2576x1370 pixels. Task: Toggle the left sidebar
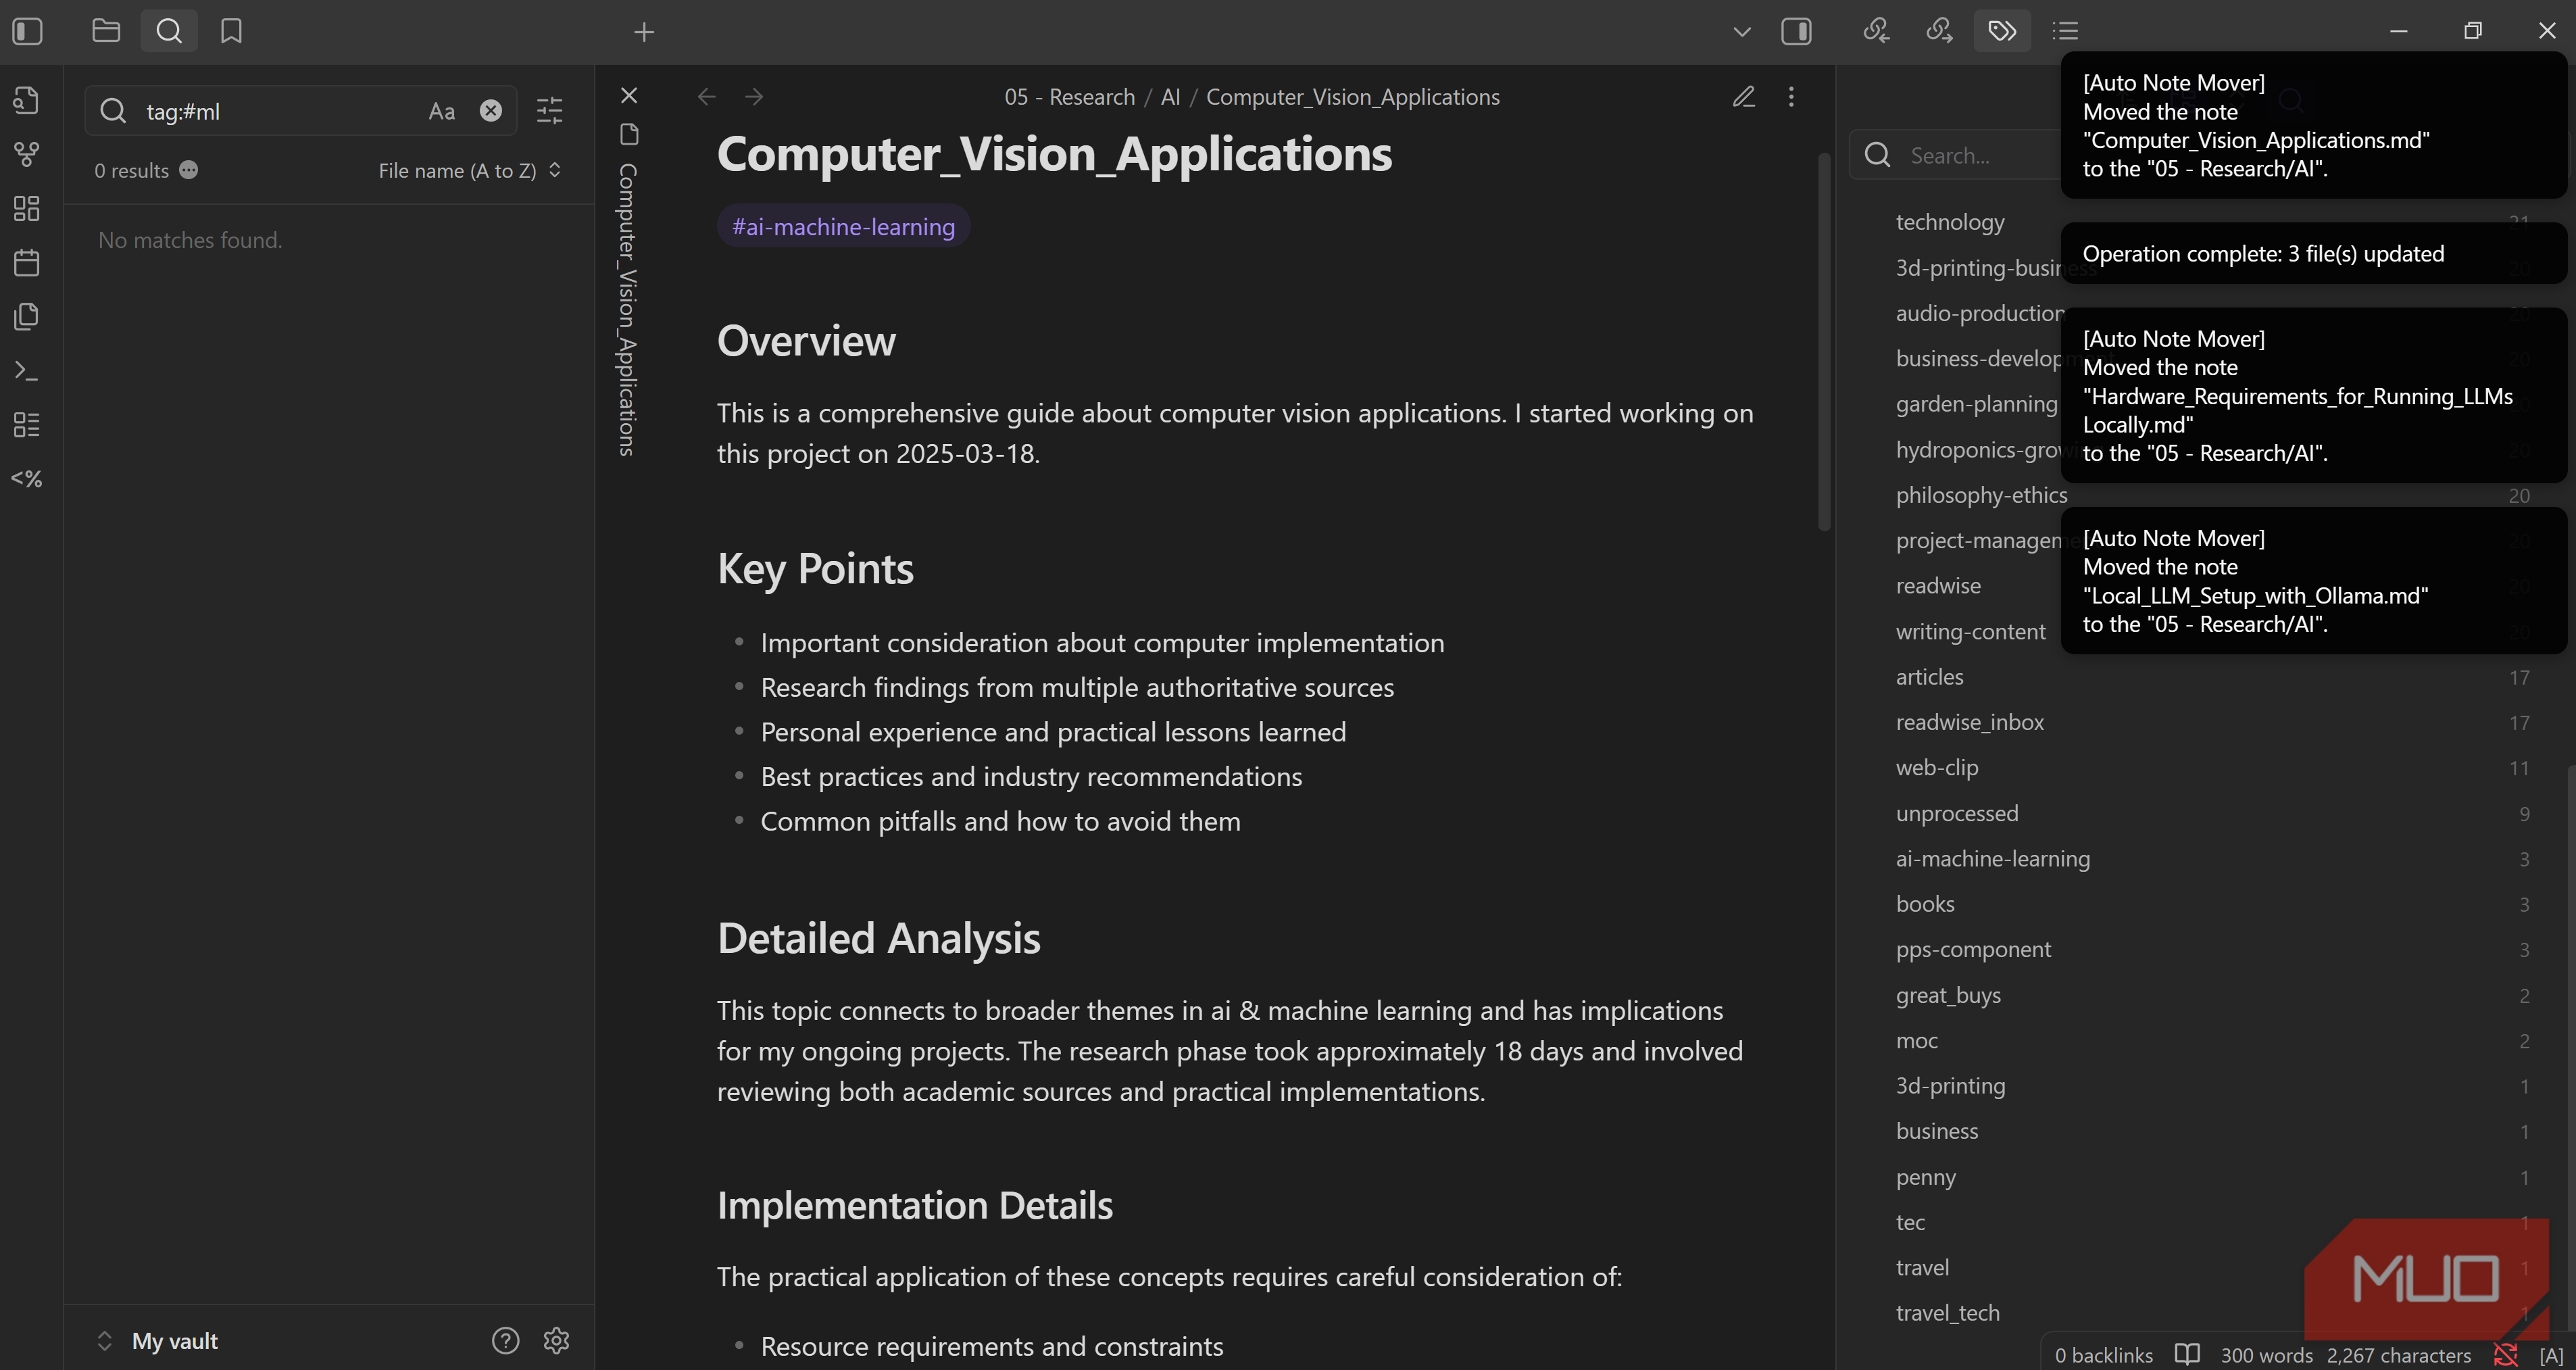28,31
